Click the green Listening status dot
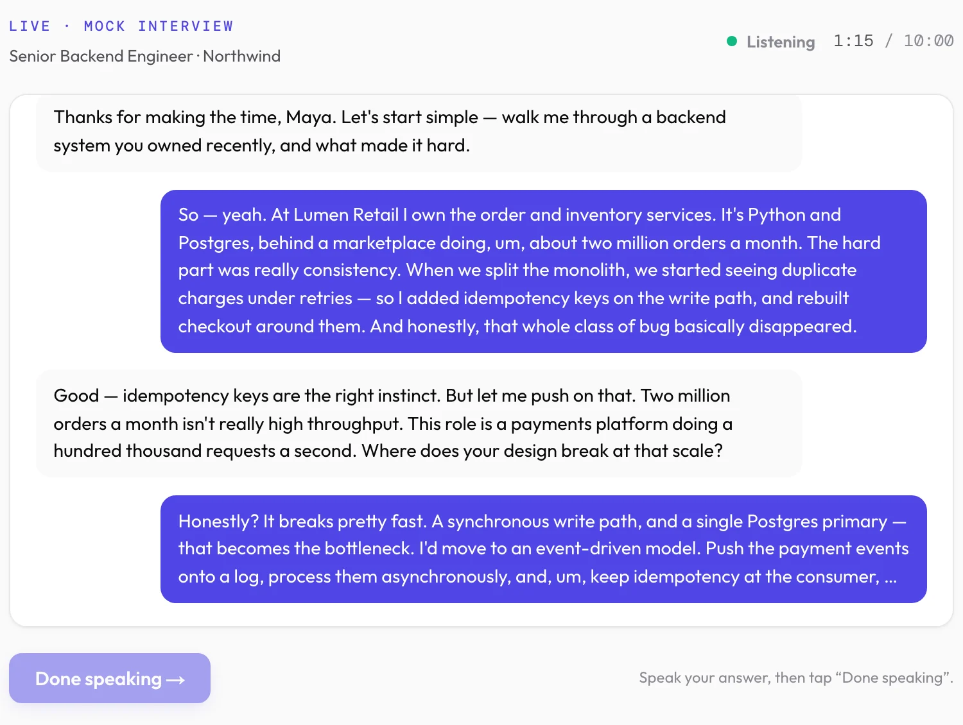The image size is (963, 725). tap(732, 41)
